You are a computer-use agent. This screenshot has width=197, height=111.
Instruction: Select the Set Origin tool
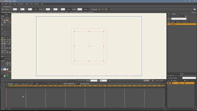click(x=5, y=39)
